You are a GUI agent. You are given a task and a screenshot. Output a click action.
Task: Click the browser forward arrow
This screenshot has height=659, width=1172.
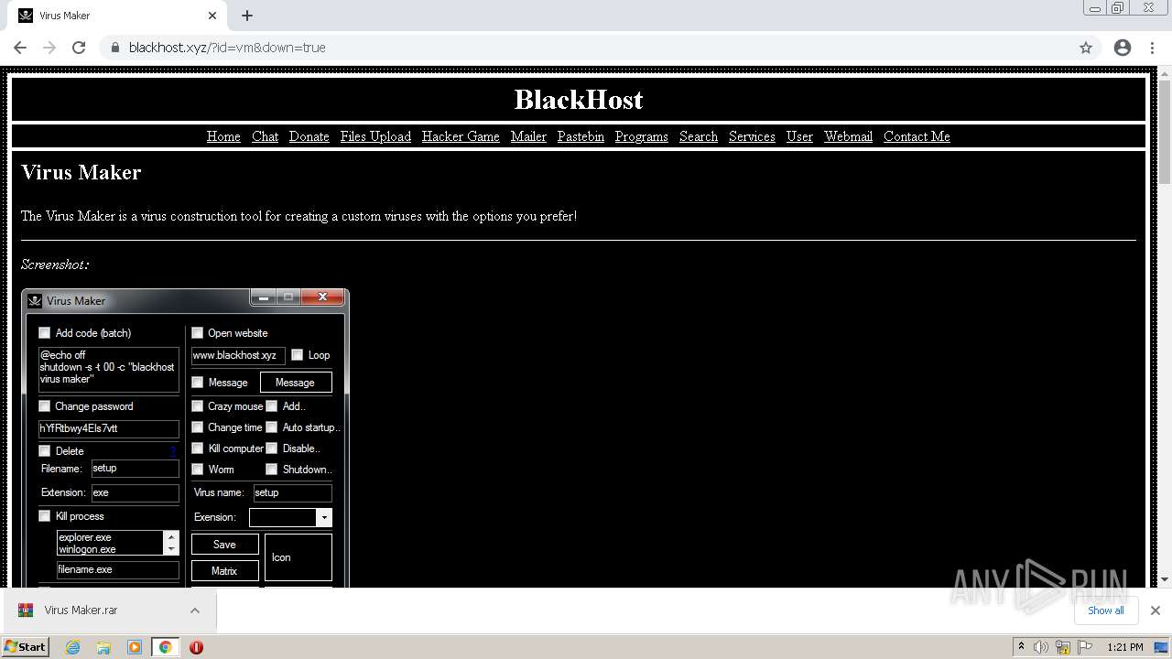click(x=49, y=48)
